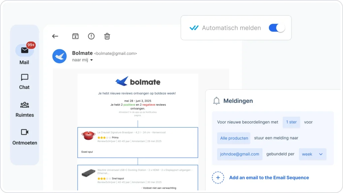Click the back arrow icon
The width and height of the screenshot is (343, 193).
55,36
